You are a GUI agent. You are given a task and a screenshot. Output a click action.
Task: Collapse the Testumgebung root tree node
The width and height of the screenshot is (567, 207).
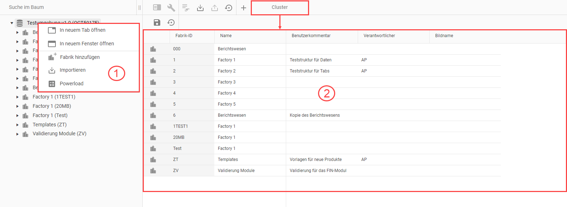pyautogui.click(x=12, y=23)
